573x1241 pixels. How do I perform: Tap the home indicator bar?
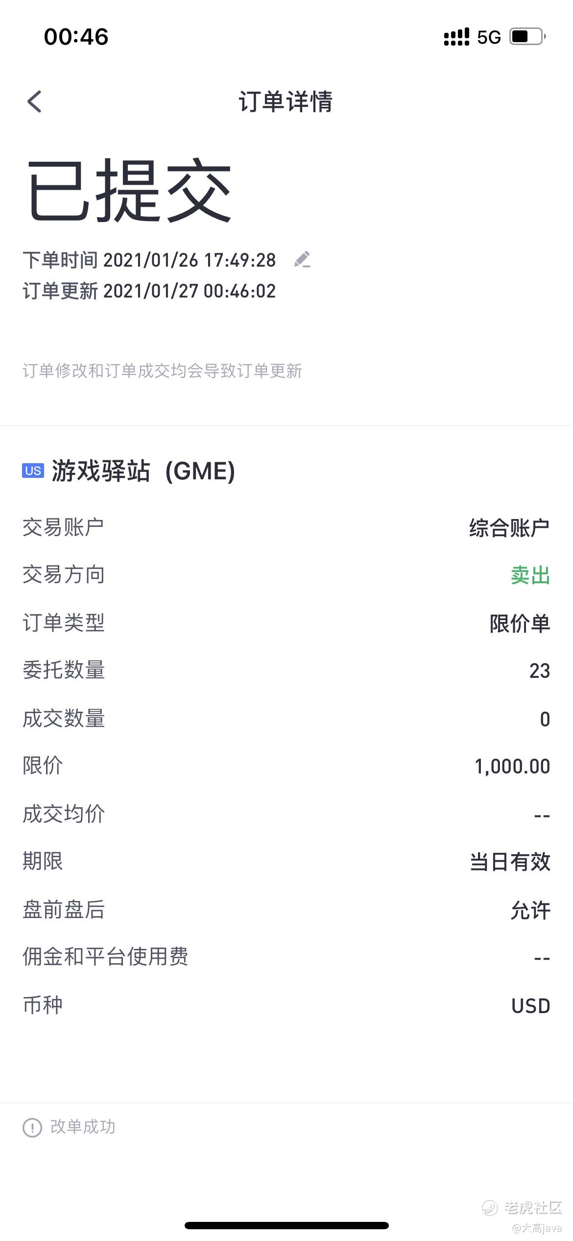(x=286, y=1225)
